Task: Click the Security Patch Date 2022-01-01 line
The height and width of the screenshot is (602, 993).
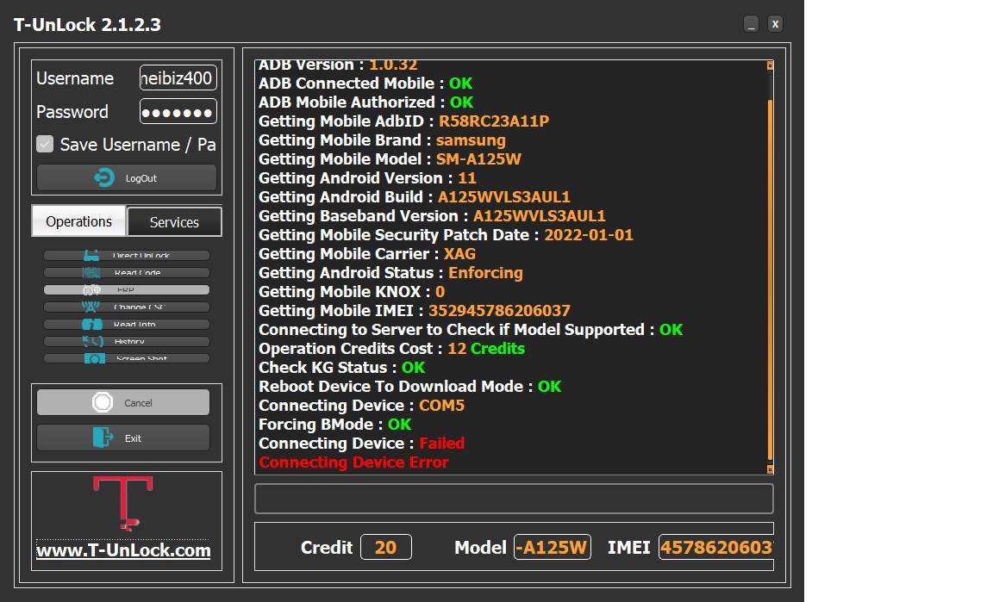Action: click(x=446, y=235)
